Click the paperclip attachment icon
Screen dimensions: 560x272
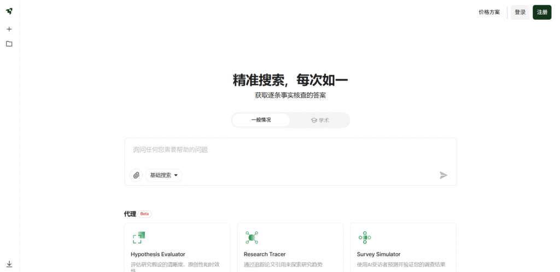point(136,175)
